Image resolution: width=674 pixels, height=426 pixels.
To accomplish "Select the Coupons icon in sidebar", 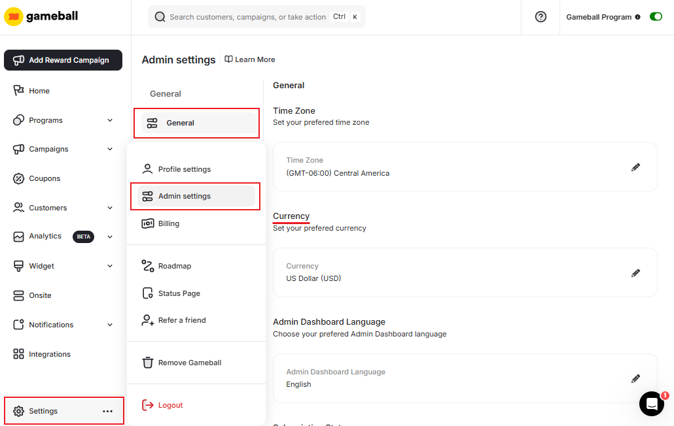I will [18, 178].
